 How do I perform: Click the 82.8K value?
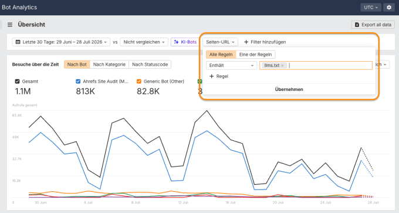[148, 91]
